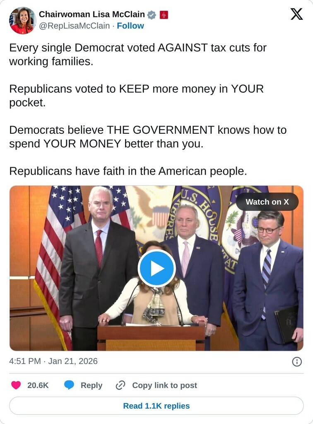The height and width of the screenshot is (424, 313).
Task: Open Read 1.1K replies button
Action: 156,406
